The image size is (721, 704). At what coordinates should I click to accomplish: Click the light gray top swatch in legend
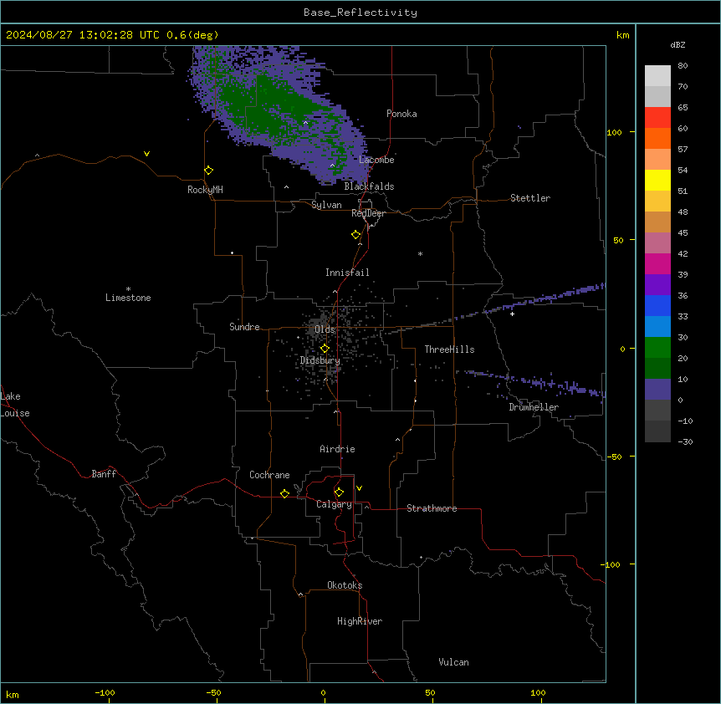657,76
